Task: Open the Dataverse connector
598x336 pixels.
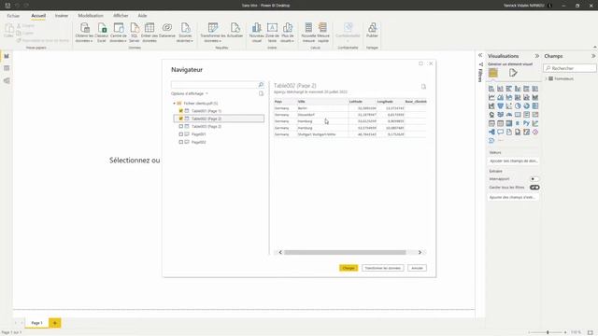Action: tap(167, 28)
